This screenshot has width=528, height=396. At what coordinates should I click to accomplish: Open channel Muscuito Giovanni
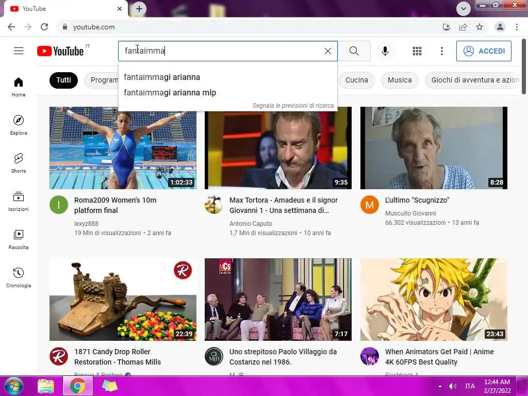(410, 213)
